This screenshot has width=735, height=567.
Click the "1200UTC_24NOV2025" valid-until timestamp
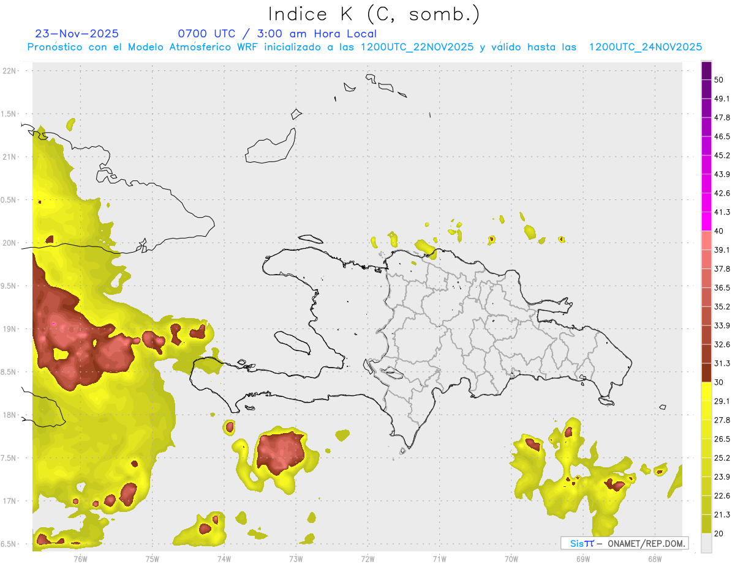[x=646, y=47]
